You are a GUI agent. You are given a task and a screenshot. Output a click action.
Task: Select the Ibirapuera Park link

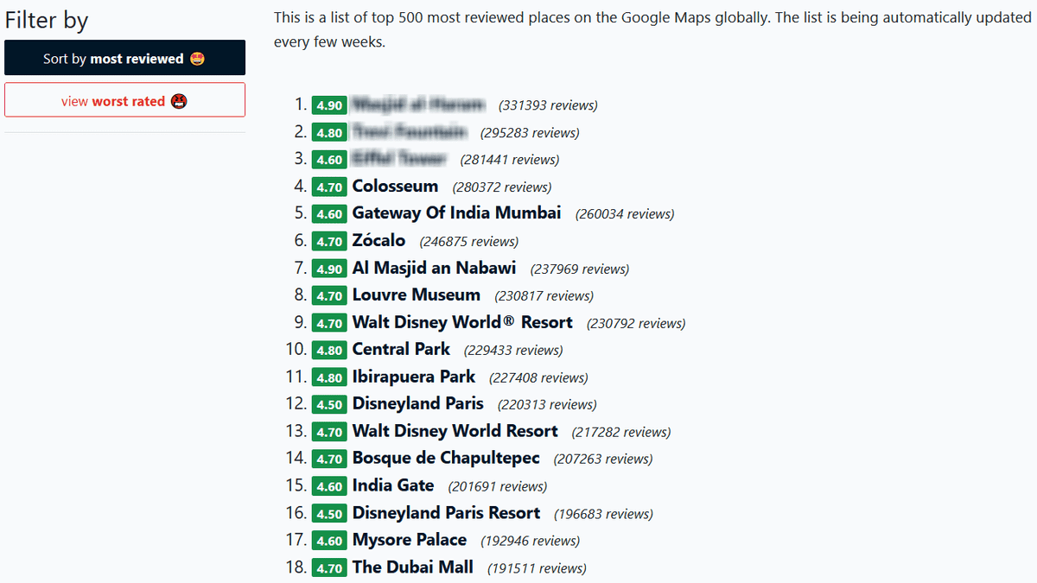pos(413,377)
